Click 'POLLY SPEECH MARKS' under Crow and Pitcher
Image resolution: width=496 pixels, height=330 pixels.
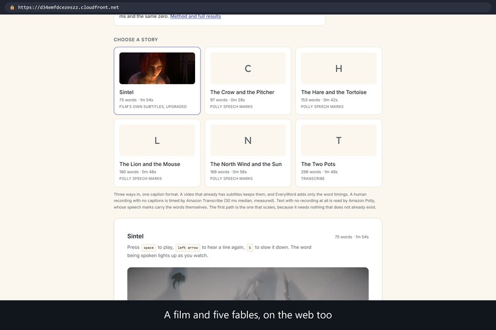tap(231, 107)
